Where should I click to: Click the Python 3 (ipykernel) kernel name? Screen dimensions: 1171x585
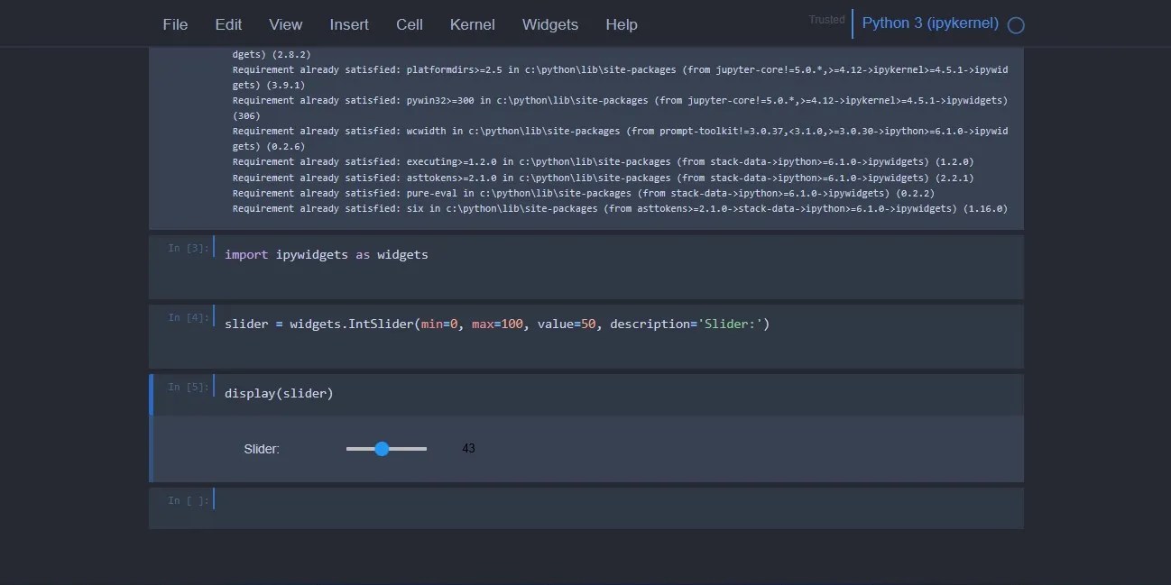[929, 23]
